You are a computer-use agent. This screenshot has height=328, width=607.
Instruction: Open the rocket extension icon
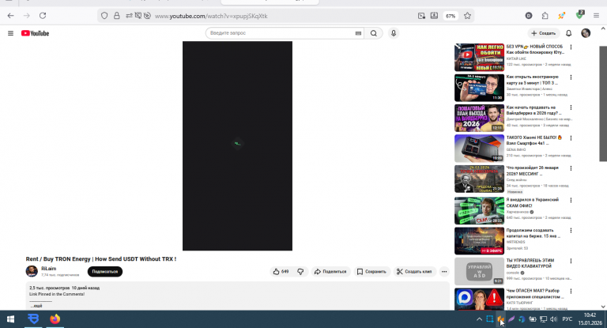point(561,16)
